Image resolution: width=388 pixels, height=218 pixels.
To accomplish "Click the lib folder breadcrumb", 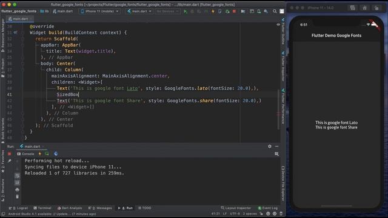I will 44,12.
